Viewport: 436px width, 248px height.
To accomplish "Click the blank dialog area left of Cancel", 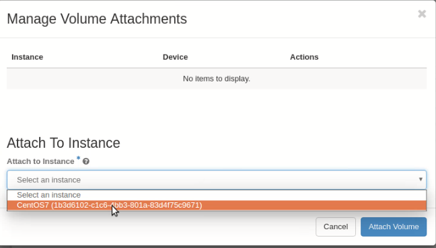I will pyautogui.click(x=161, y=226).
